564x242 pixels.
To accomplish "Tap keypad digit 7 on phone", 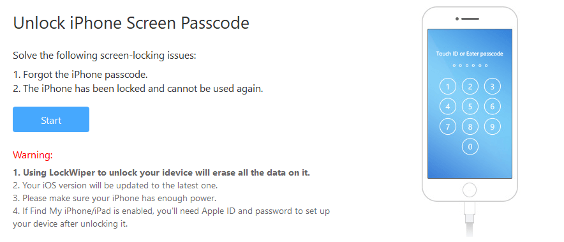I will (x=447, y=127).
